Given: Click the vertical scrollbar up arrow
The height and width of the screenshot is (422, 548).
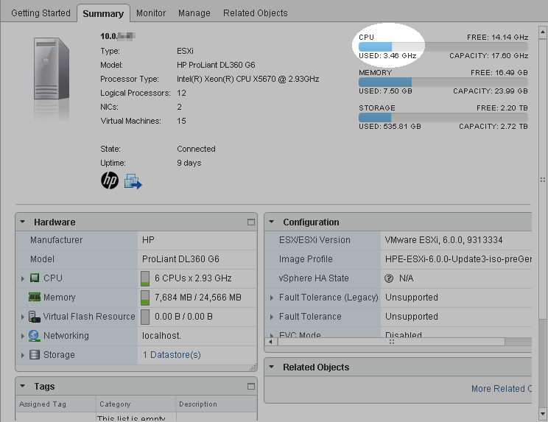Looking at the screenshot, I should (542, 32).
